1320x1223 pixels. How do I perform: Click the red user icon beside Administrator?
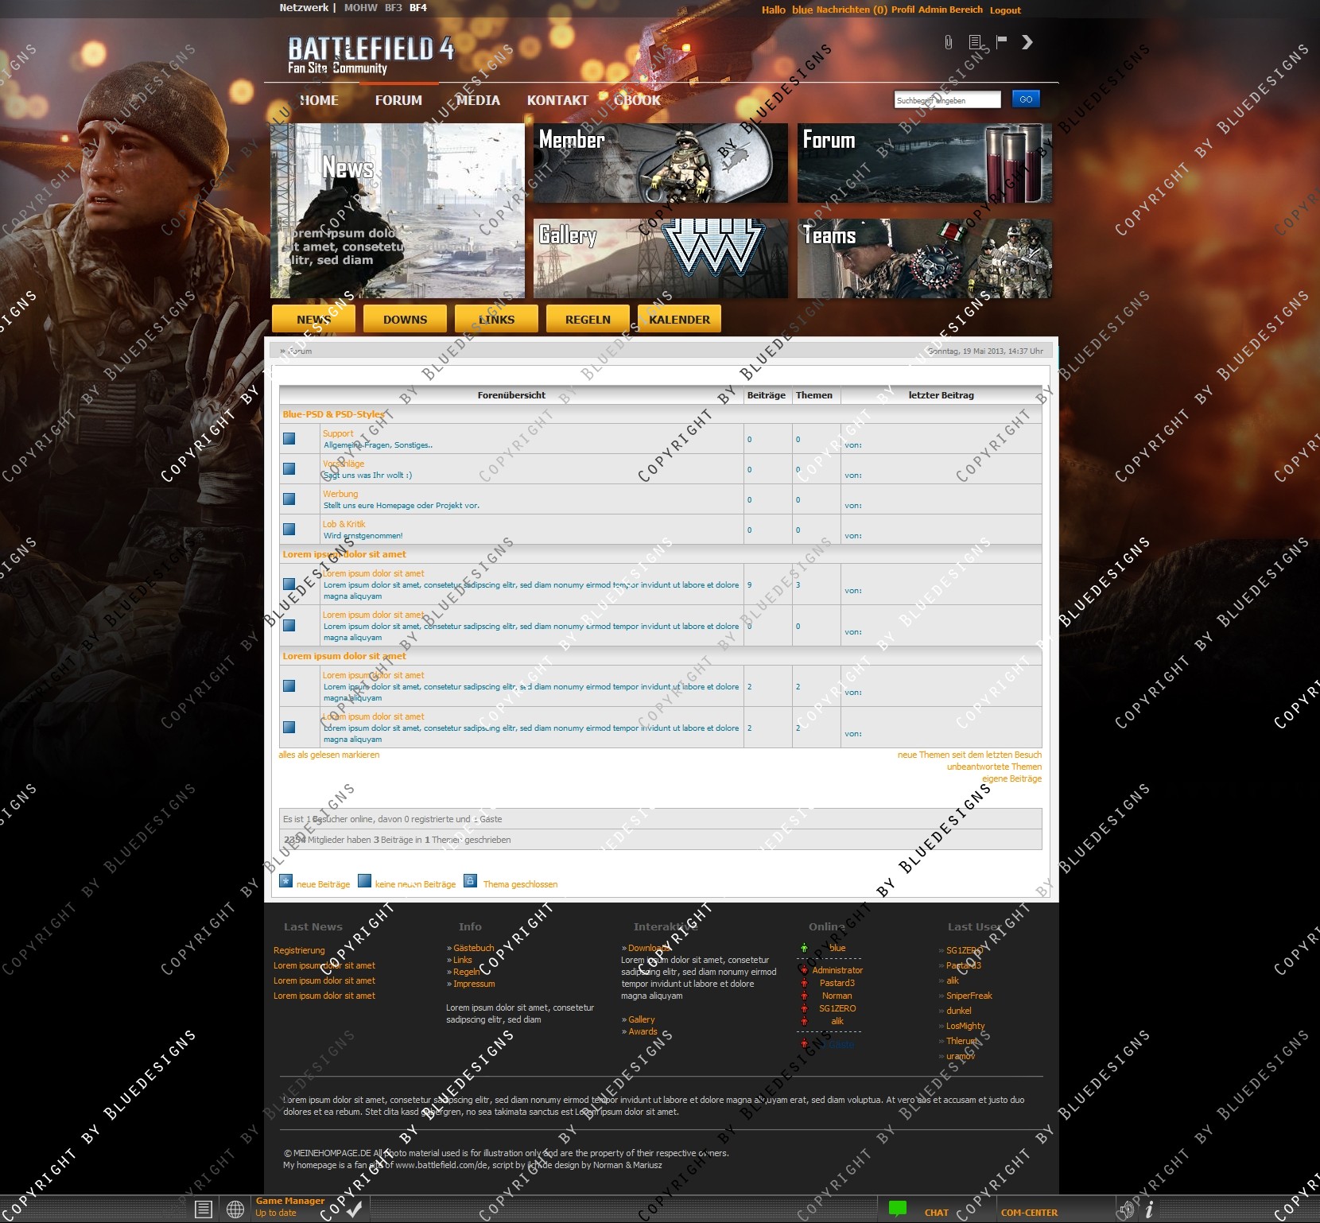pyautogui.click(x=804, y=970)
